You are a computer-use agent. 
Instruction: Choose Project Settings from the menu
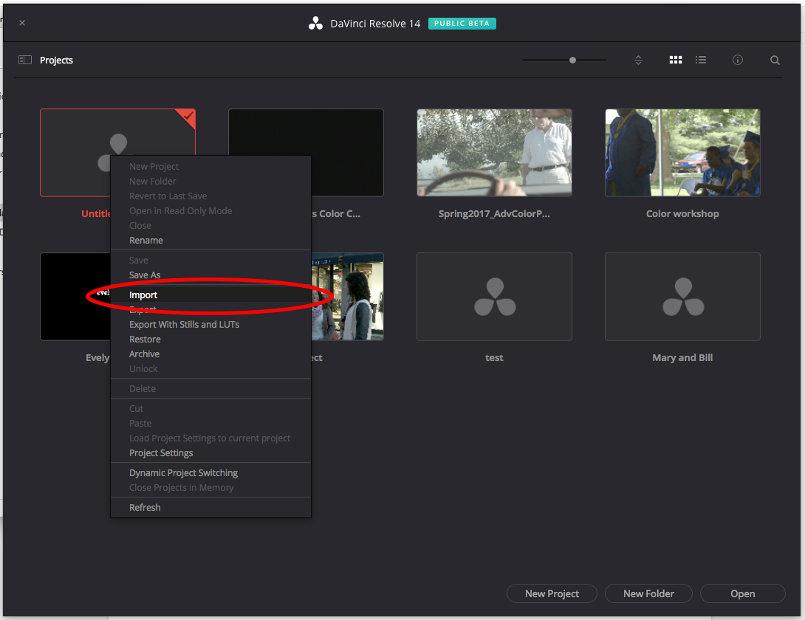coord(161,452)
